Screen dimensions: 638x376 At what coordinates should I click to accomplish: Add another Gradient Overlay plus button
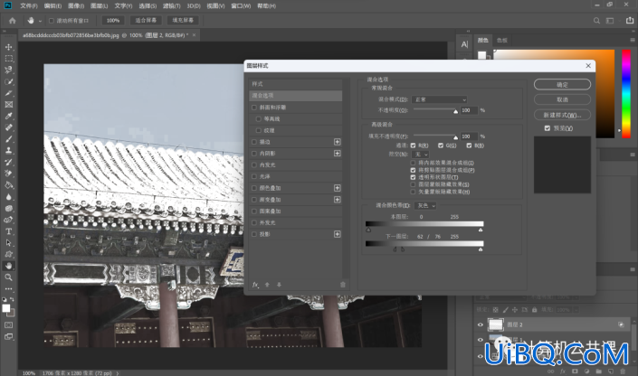(338, 200)
